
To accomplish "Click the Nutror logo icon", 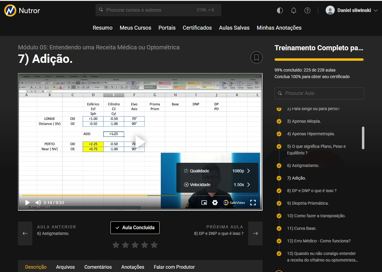I will click(10, 10).
